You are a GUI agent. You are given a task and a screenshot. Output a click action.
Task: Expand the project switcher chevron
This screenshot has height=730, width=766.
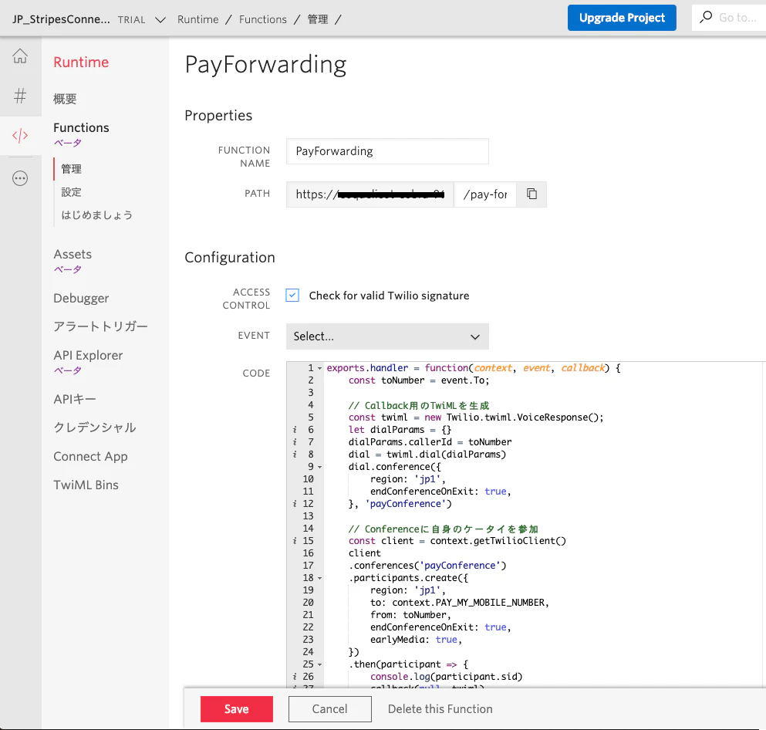pyautogui.click(x=160, y=19)
